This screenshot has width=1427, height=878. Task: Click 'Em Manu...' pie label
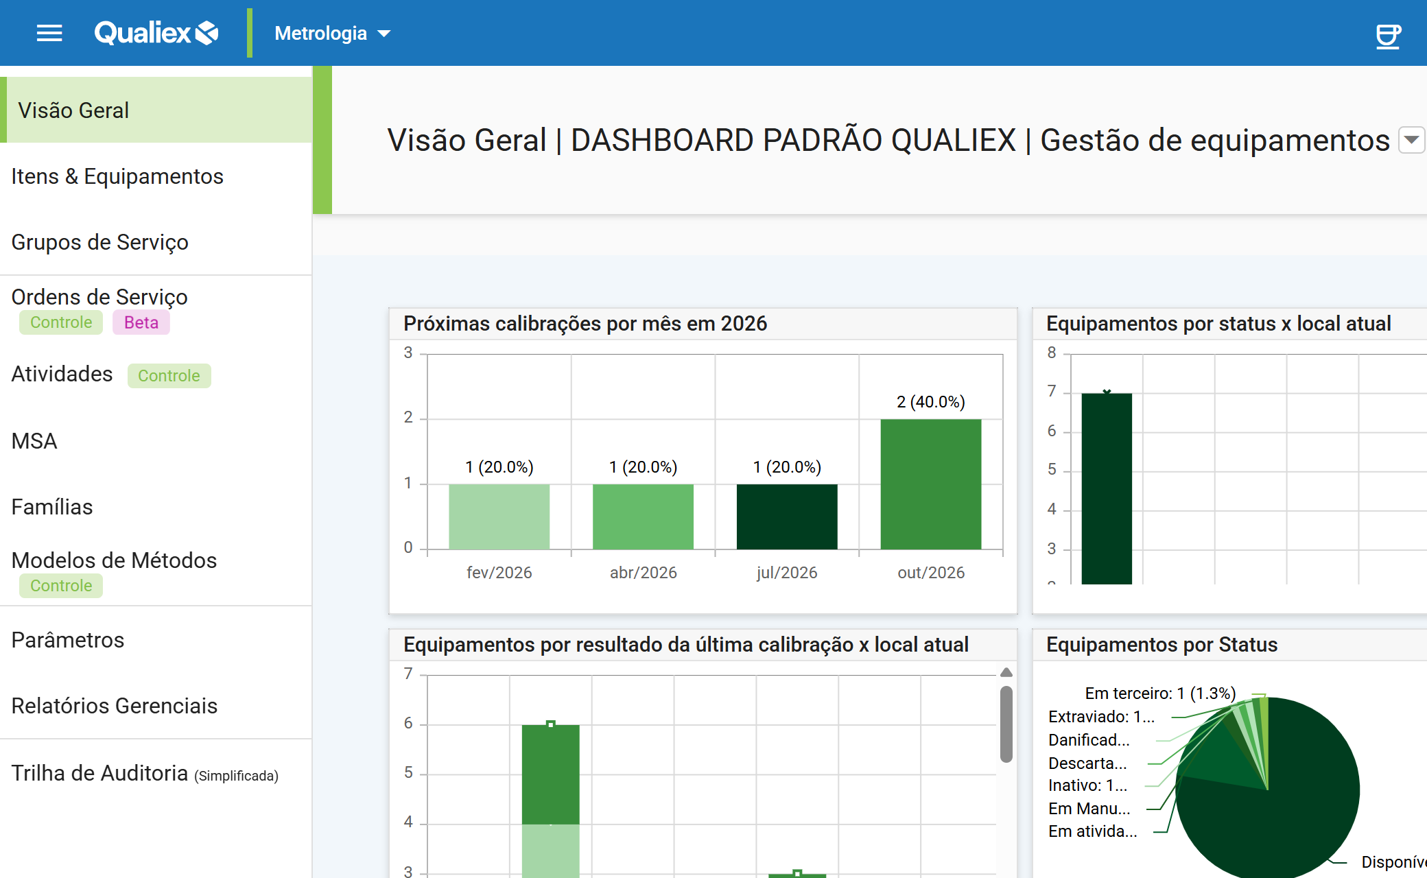(x=1089, y=809)
